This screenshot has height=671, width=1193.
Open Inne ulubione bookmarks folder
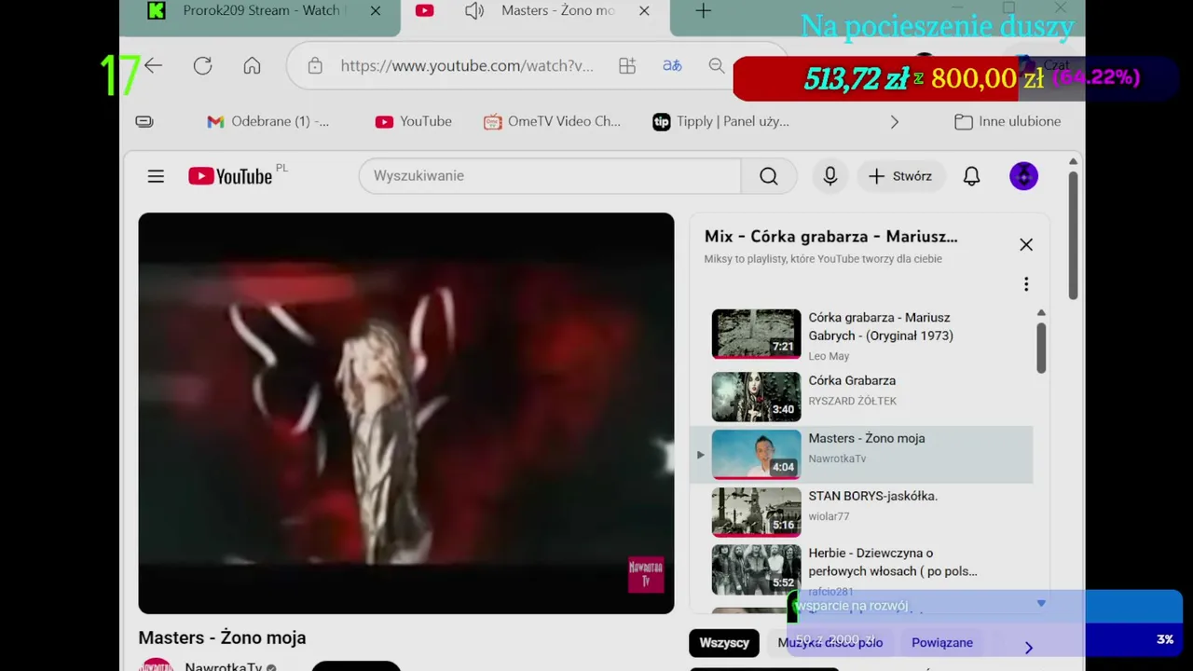tap(1008, 121)
